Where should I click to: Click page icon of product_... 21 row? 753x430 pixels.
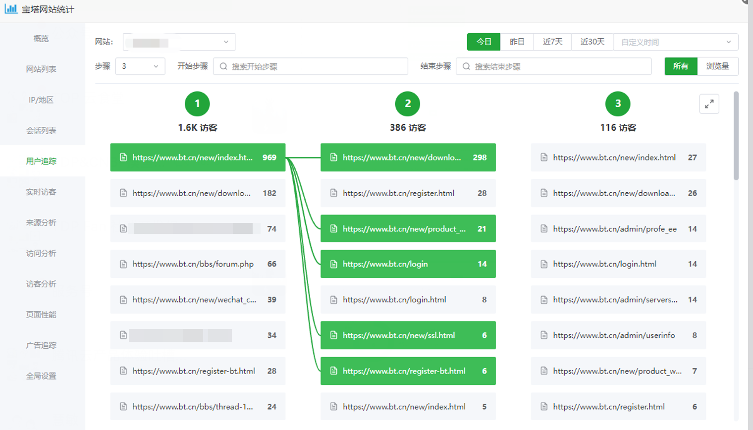(333, 229)
